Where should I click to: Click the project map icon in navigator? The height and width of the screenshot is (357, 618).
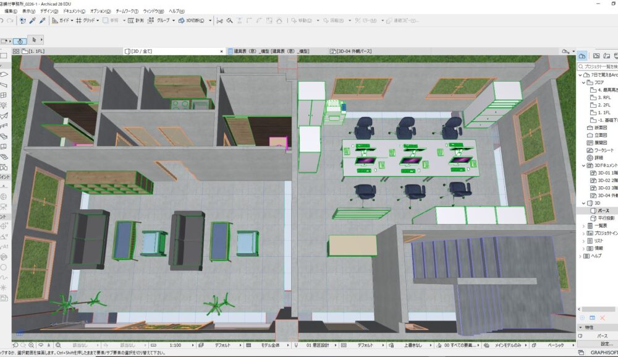pos(582,56)
